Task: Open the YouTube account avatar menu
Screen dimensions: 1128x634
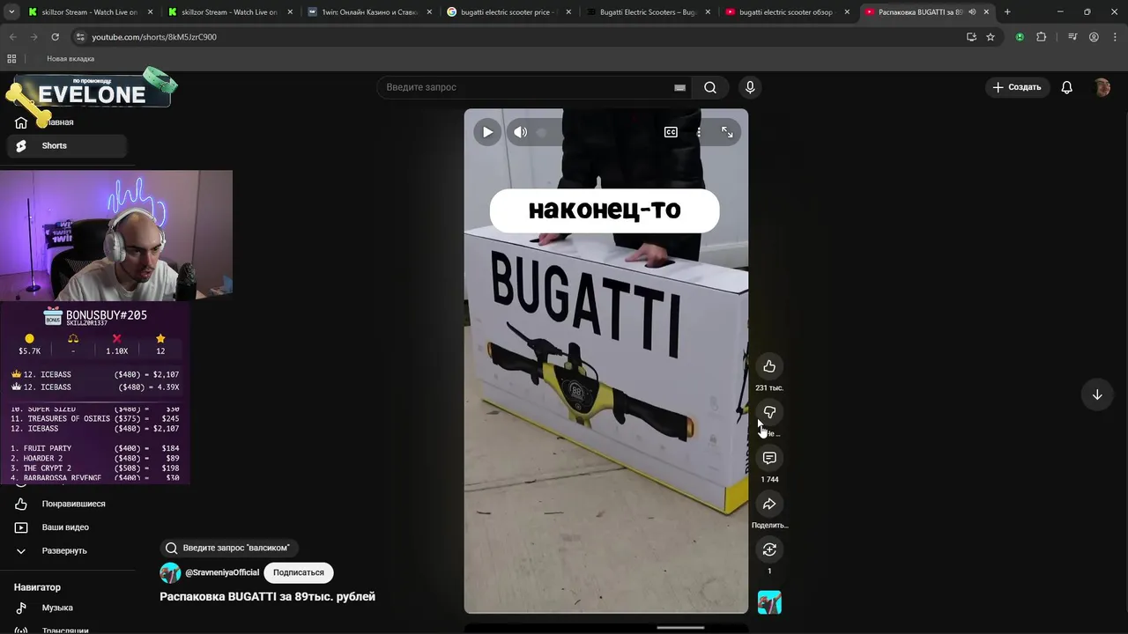Action: (x=1102, y=87)
